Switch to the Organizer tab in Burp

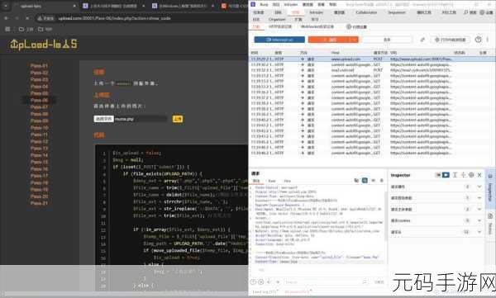[x=277, y=19]
